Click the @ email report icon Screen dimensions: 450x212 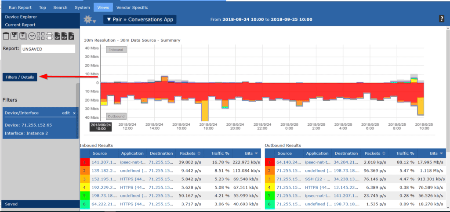point(72,36)
